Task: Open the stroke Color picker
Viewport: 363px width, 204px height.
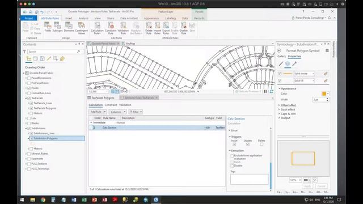Action: coord(326,93)
